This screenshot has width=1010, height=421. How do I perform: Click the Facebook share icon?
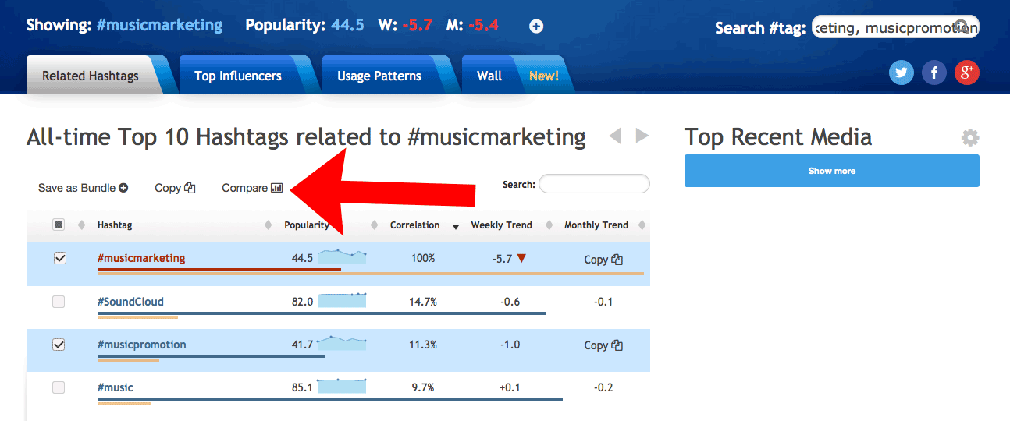pyautogui.click(x=934, y=73)
